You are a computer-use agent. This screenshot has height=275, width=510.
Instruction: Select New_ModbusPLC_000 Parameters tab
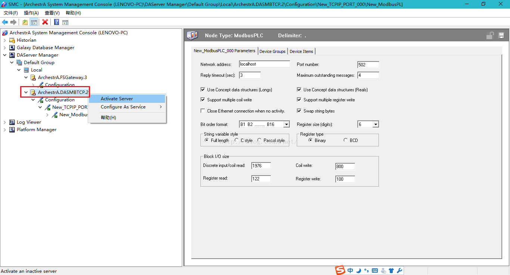click(x=224, y=51)
